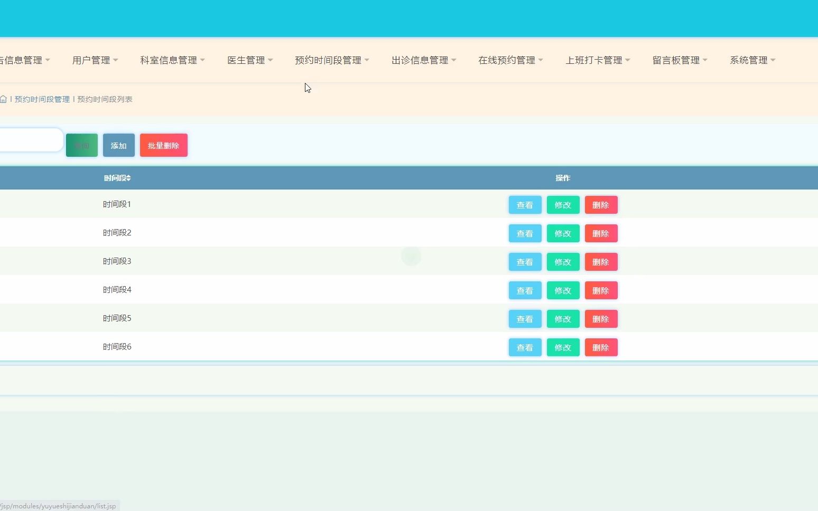
Task: Expand dropdown arrow next to 预约时间段管理
Action: pos(367,60)
